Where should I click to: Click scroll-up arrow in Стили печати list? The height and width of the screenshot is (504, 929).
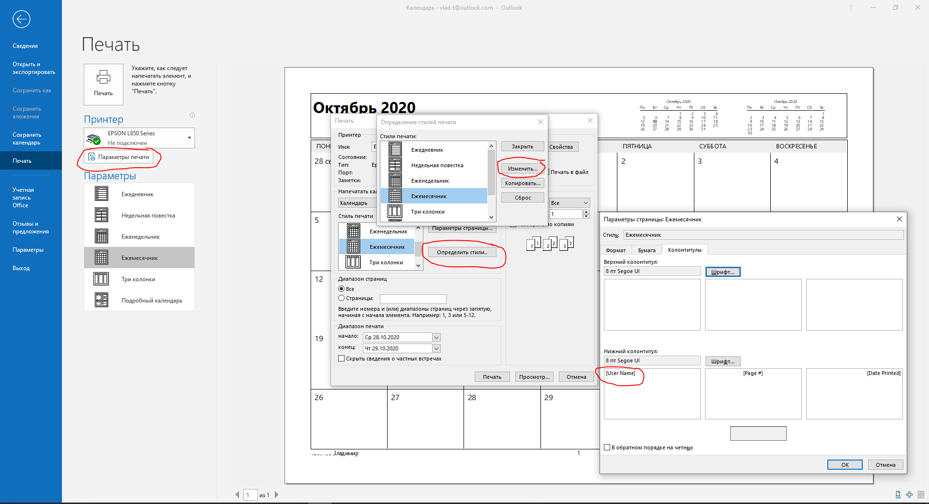point(491,146)
